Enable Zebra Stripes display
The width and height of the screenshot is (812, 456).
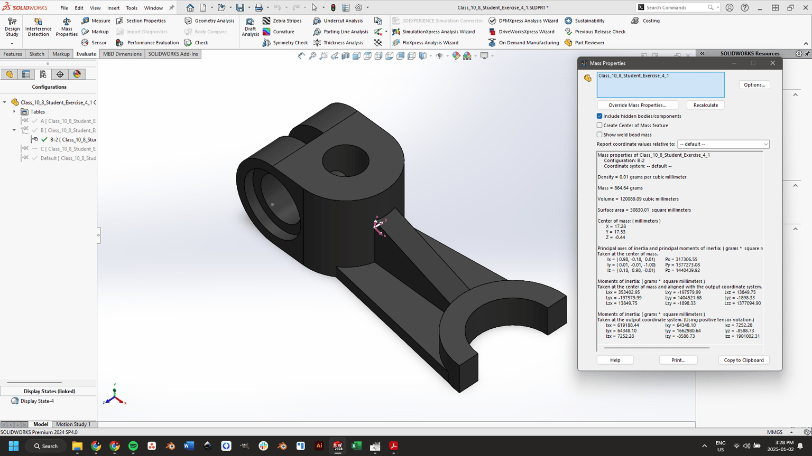click(282, 21)
